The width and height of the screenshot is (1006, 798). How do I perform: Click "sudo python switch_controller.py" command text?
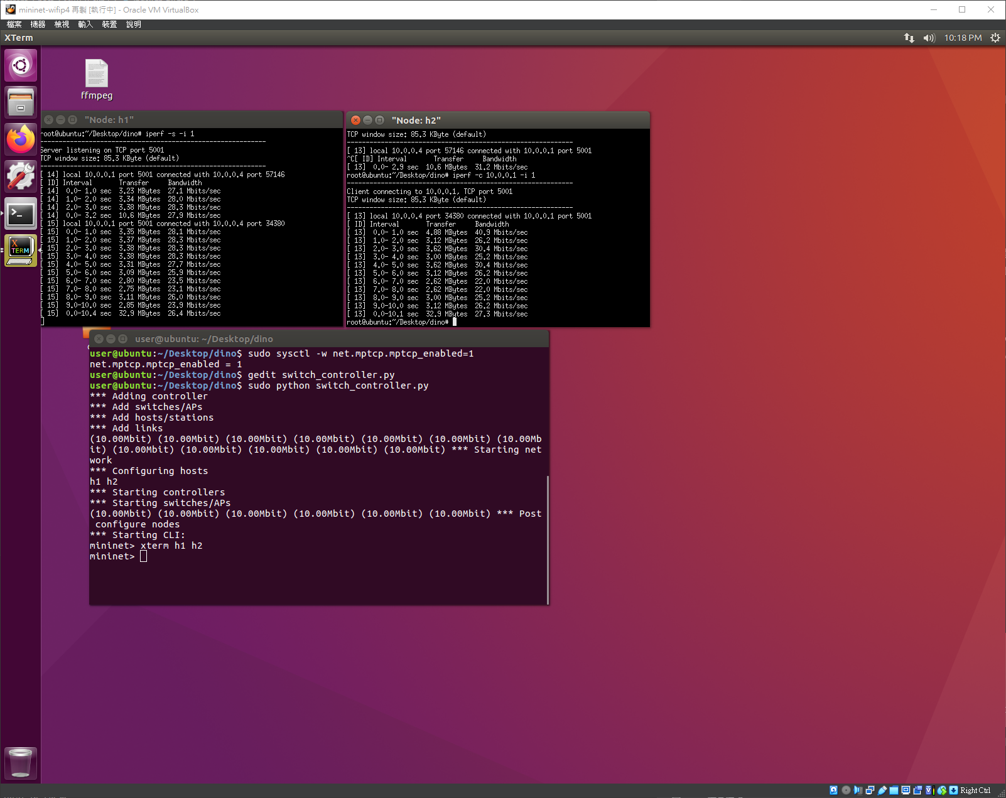click(x=338, y=386)
